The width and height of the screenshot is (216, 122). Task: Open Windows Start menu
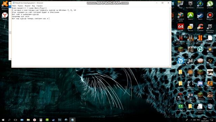(x=3, y=120)
